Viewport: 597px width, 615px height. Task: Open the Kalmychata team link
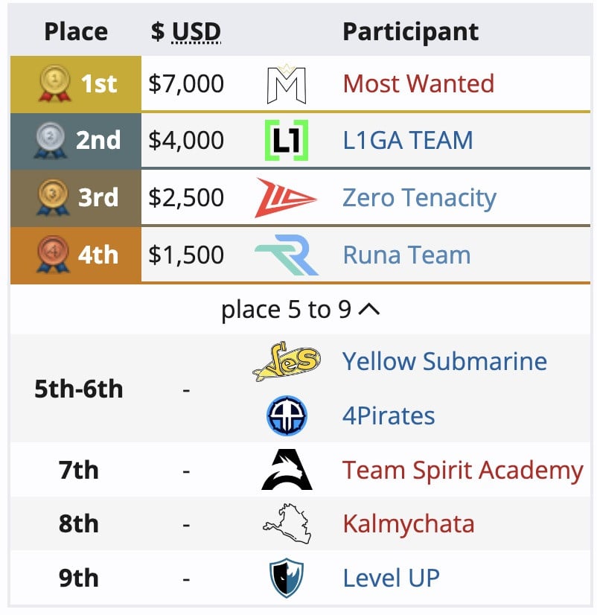click(x=408, y=524)
